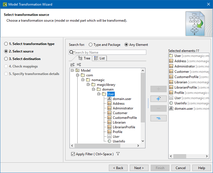
Task: Click the add recursively plus button
Action: pos(158,99)
